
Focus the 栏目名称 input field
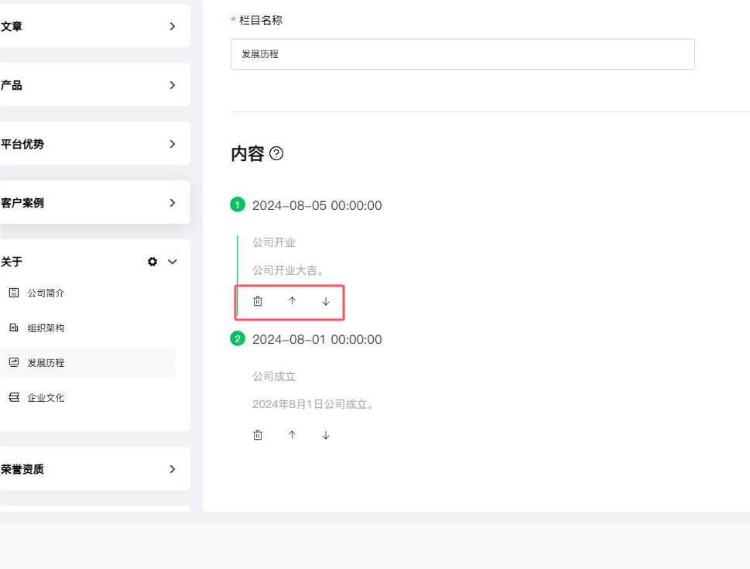coord(463,54)
